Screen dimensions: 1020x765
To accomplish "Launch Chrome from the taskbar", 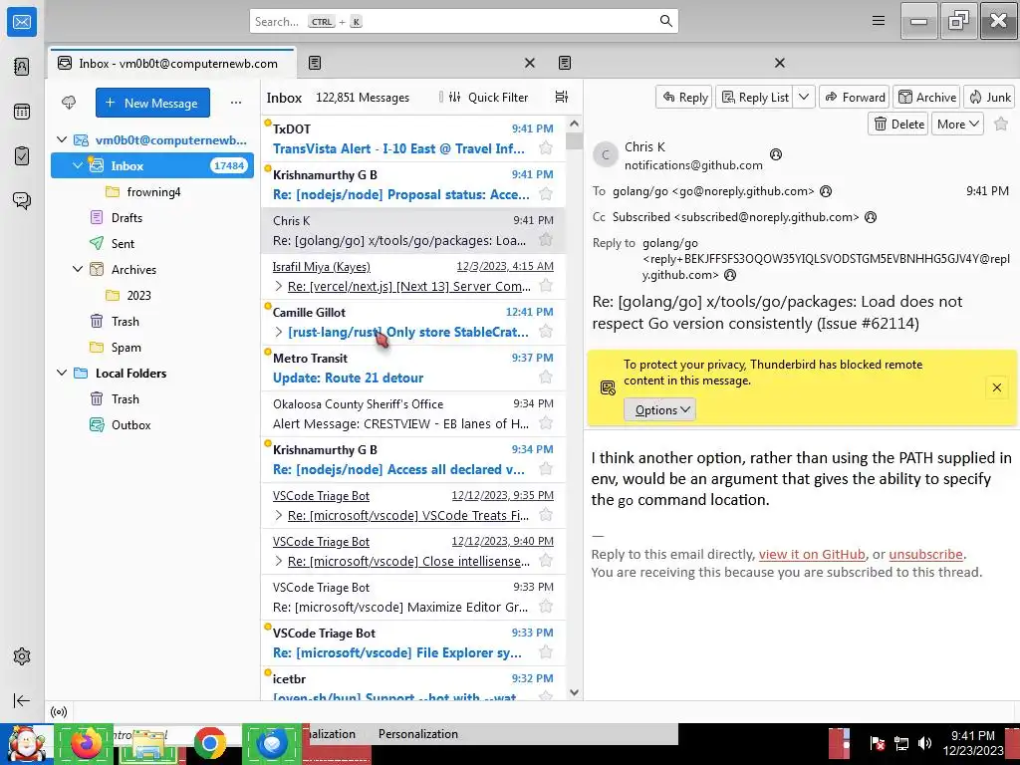I will (x=209, y=743).
